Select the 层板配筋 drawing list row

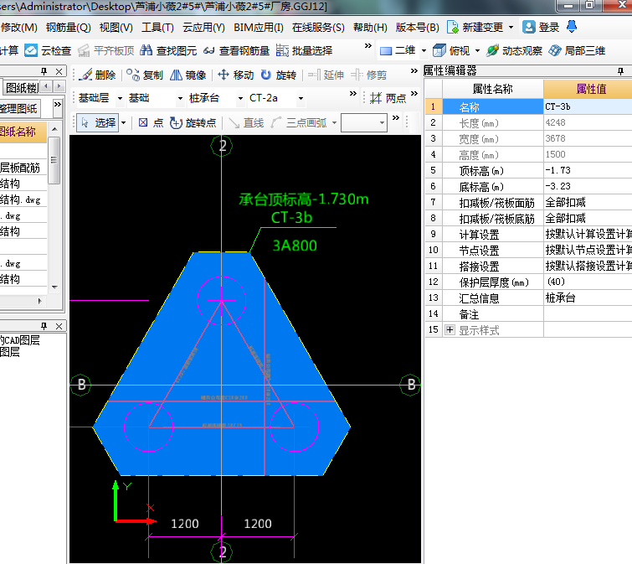pos(23,168)
